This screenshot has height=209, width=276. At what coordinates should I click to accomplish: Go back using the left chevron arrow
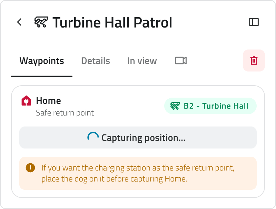pyautogui.click(x=19, y=22)
